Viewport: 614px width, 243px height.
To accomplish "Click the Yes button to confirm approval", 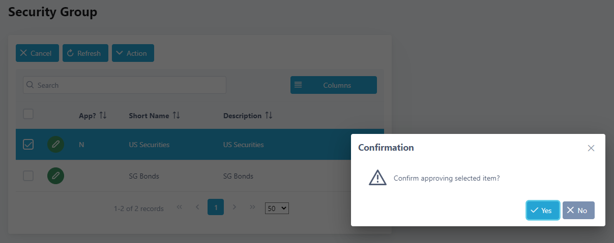I will click(x=542, y=211).
